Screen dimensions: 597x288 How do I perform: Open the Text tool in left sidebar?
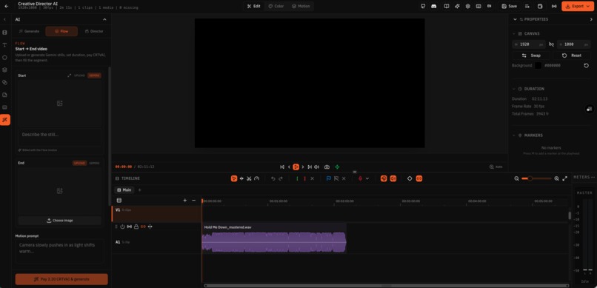click(x=5, y=45)
